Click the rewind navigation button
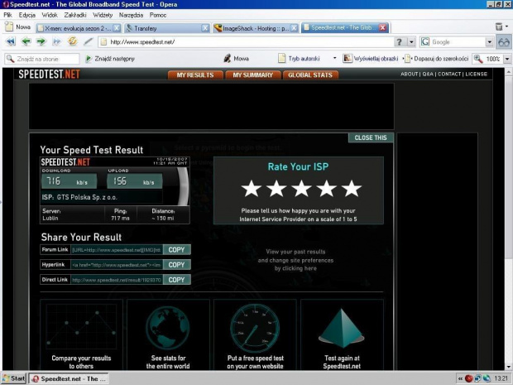 click(11, 41)
